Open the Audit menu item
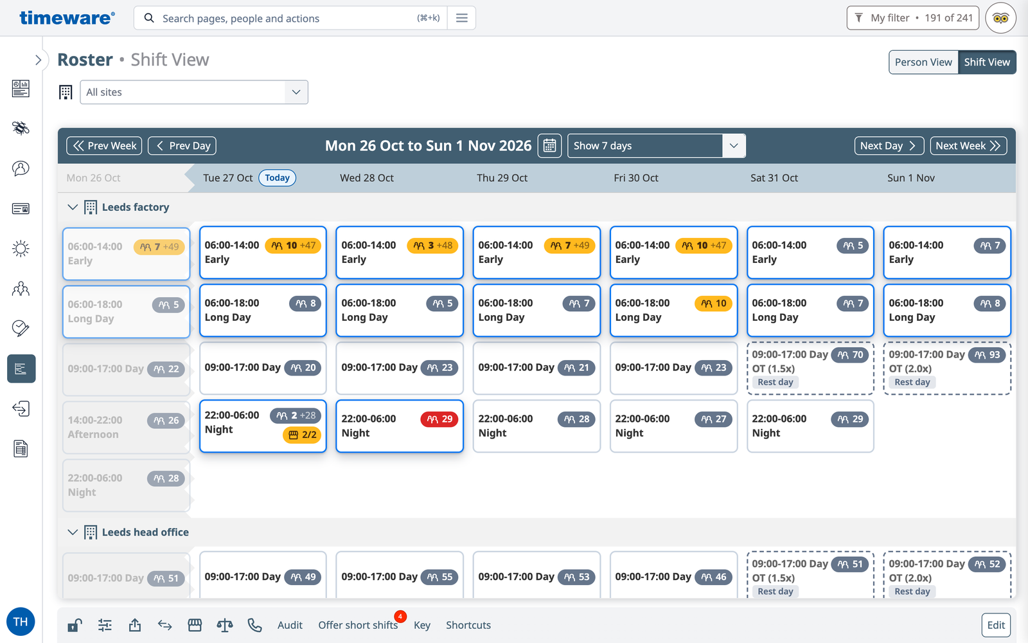 coord(290,625)
